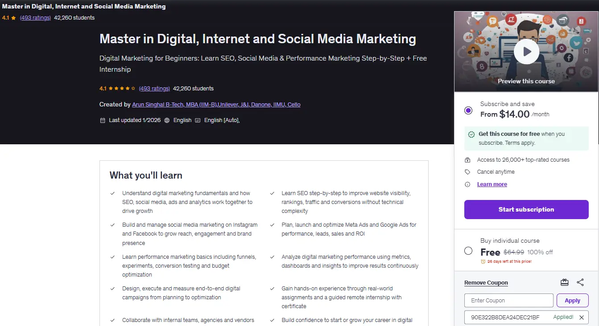599x326 pixels.
Task: Click the Gain hands-on experience item
Action: [342, 297]
